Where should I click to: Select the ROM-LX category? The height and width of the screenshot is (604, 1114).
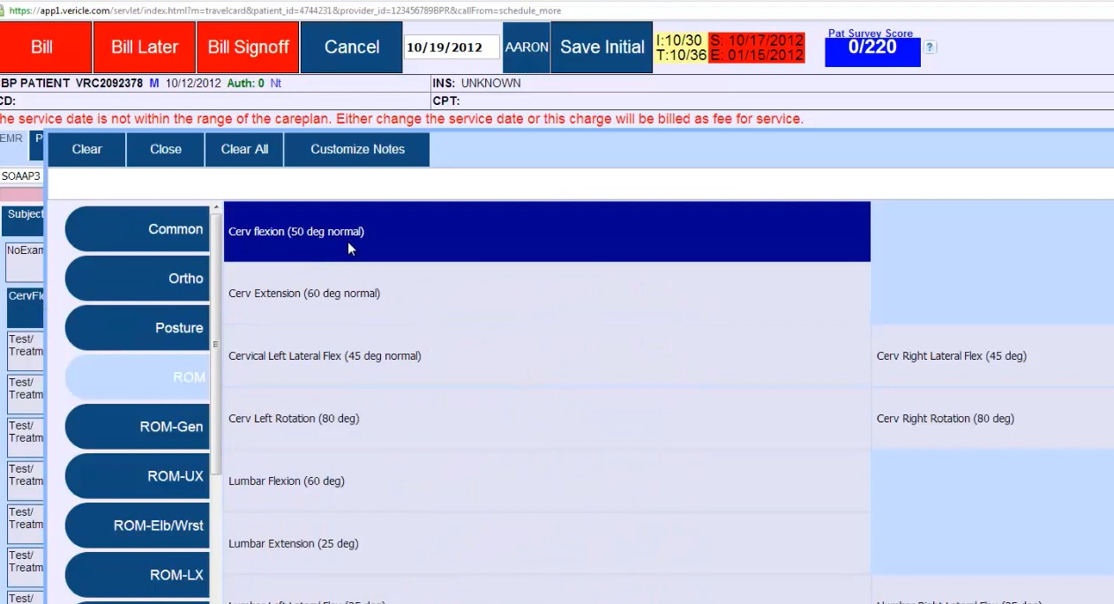tap(138, 574)
